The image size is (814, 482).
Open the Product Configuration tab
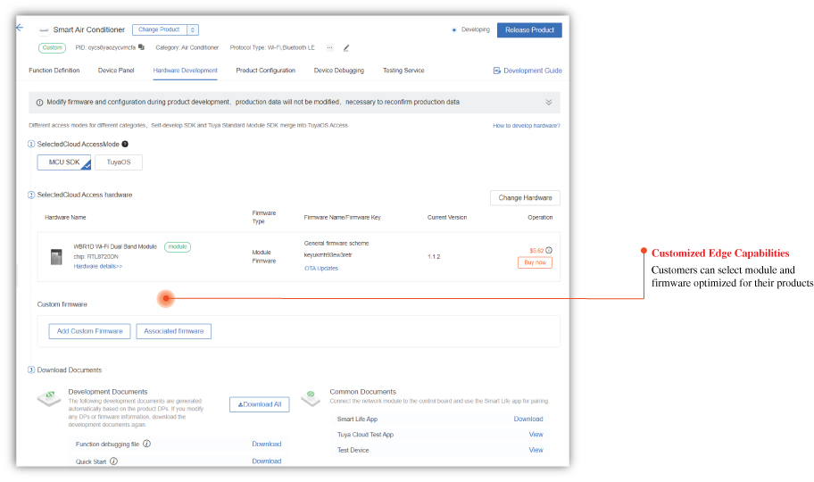click(265, 71)
